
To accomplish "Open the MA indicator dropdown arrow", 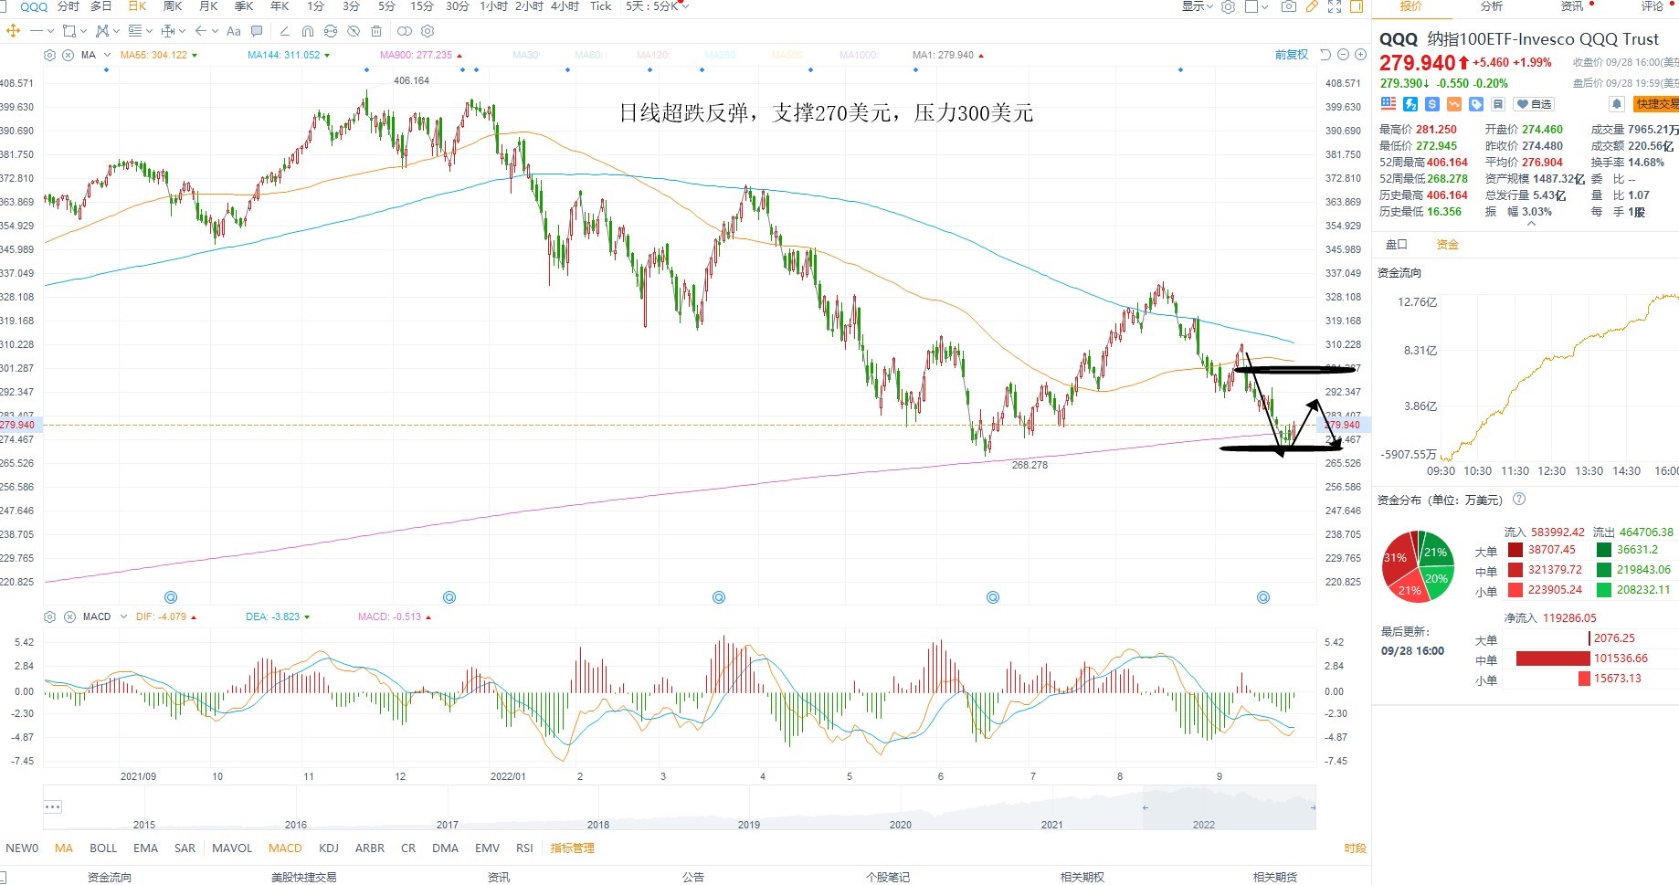I will (108, 55).
